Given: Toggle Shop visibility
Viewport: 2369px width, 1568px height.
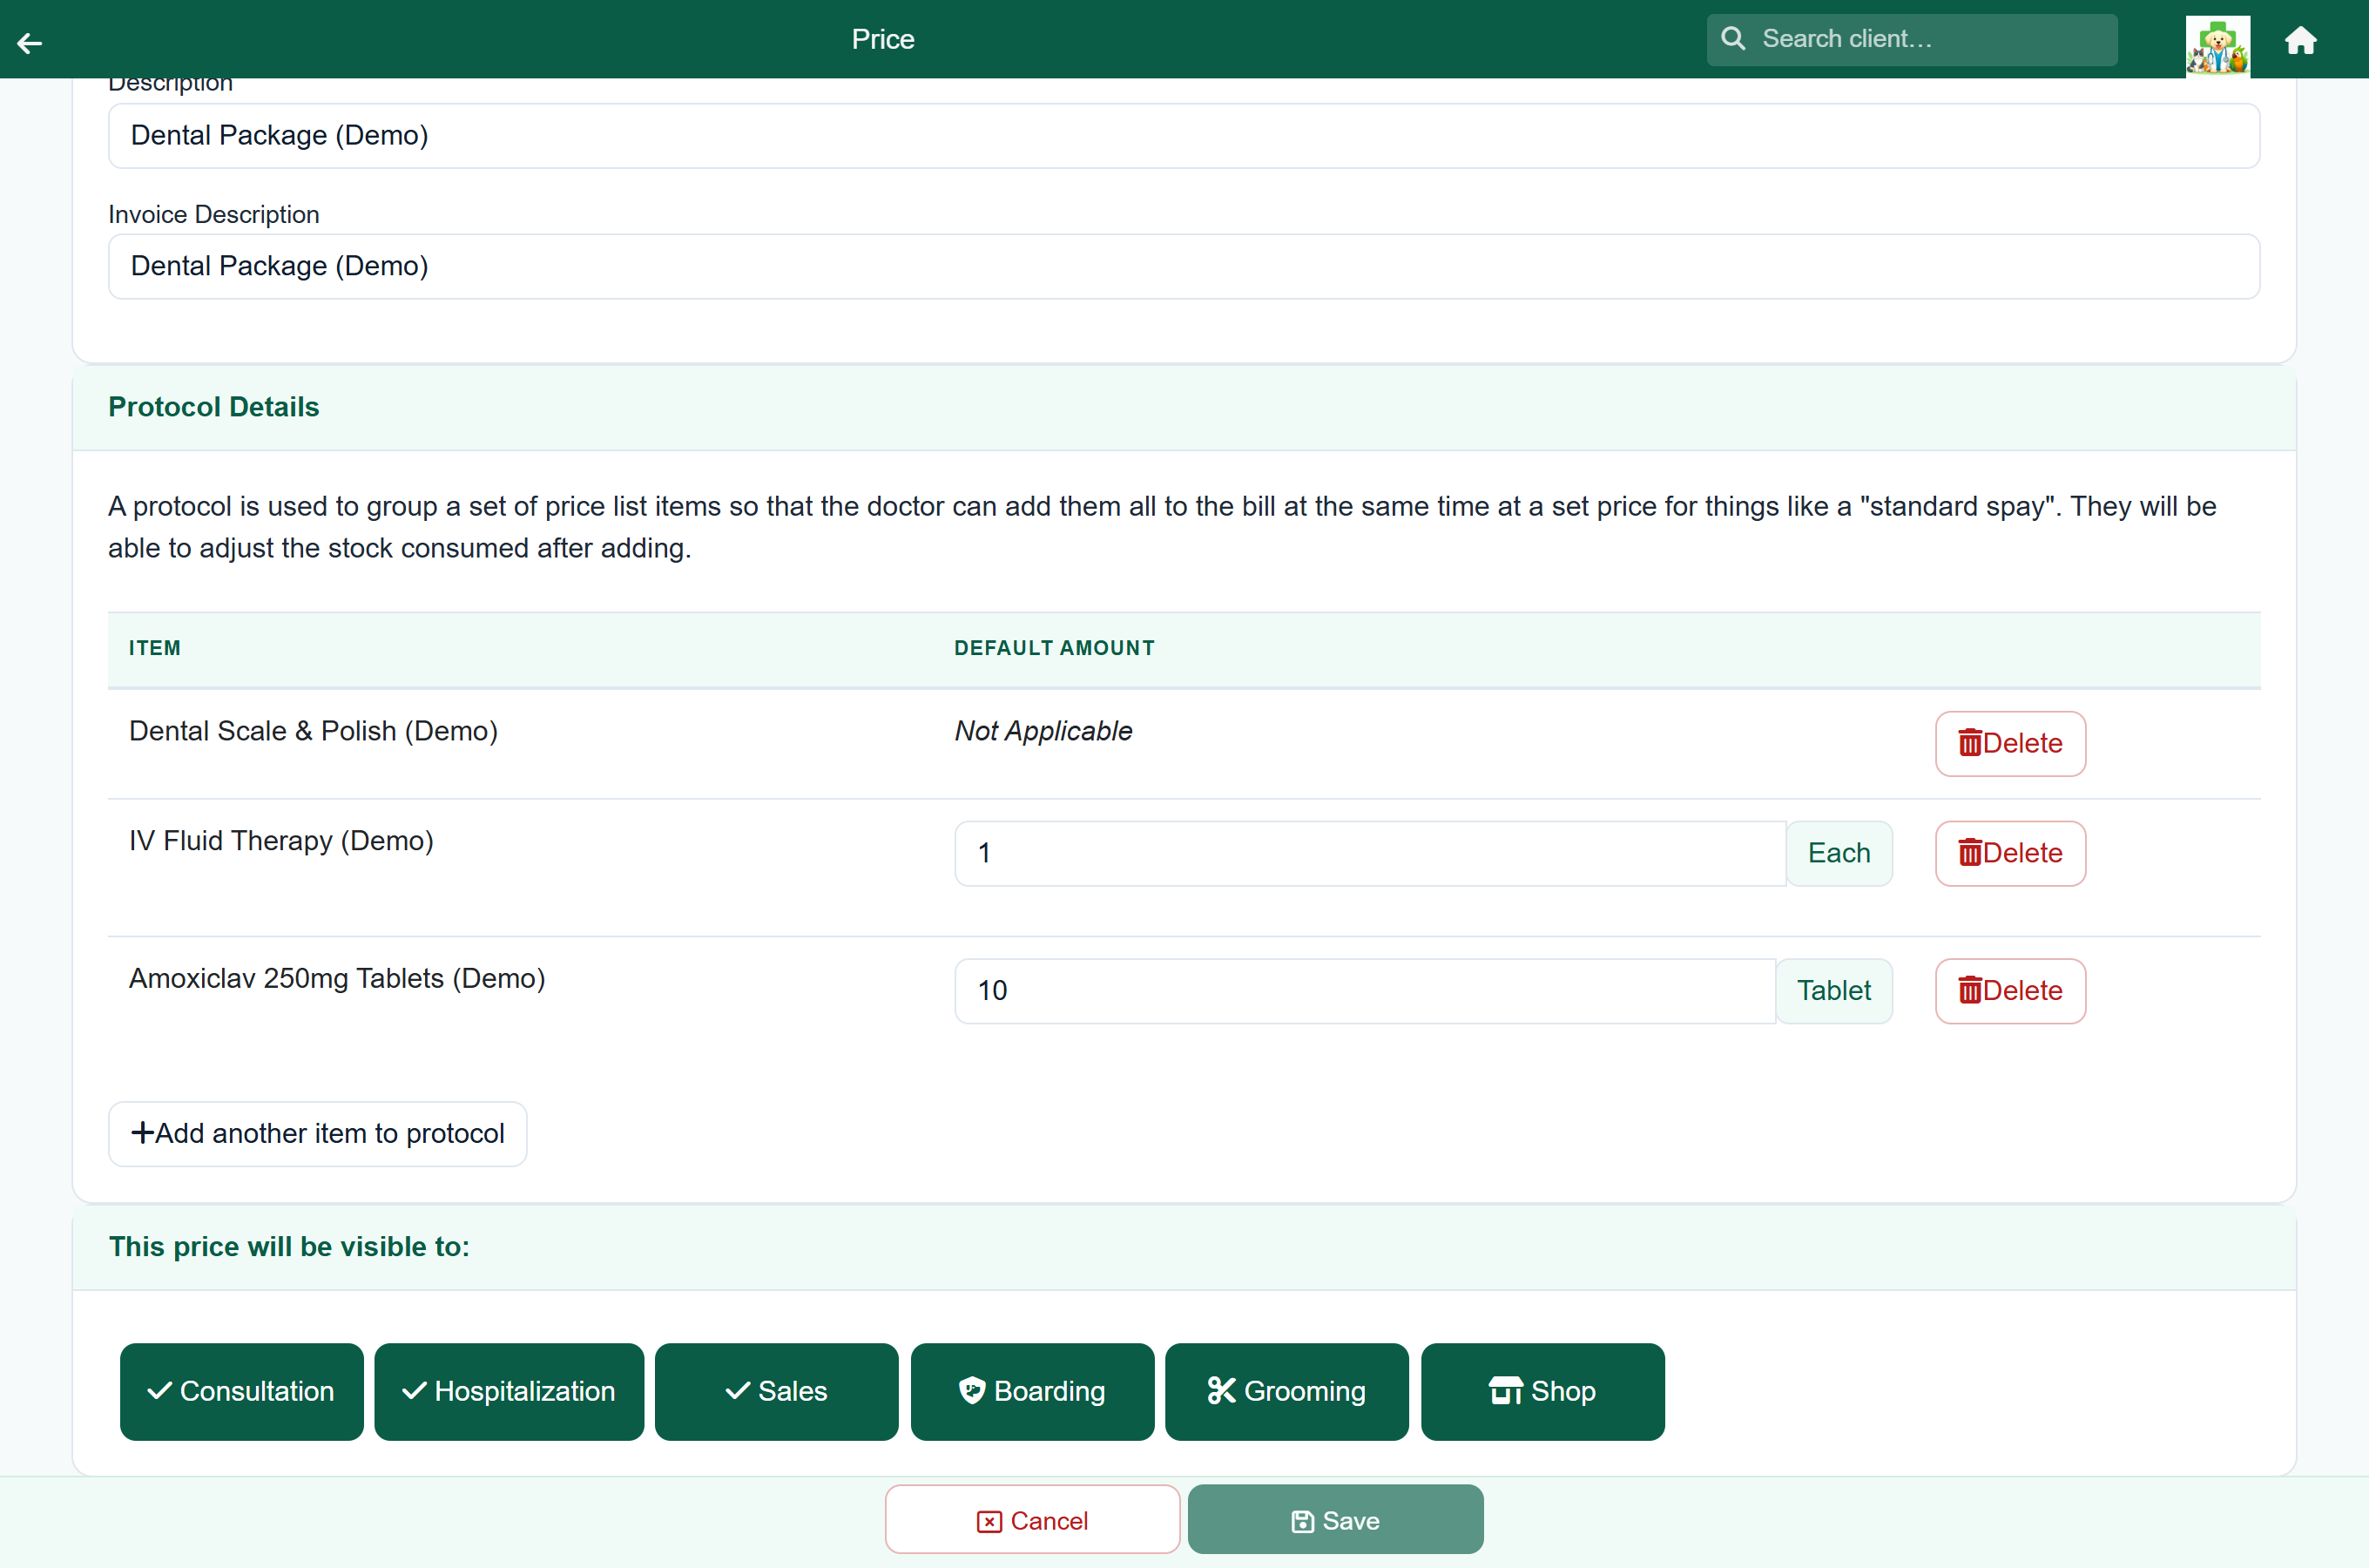Looking at the screenshot, I should pos(1542,1391).
